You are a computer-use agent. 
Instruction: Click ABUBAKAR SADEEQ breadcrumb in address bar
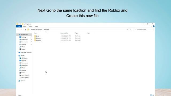pos(36,30)
